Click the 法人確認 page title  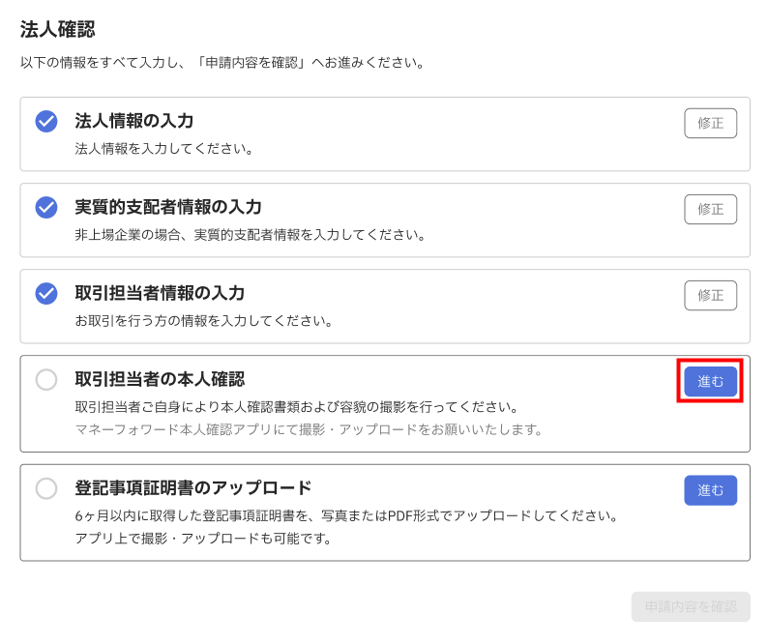point(57,29)
